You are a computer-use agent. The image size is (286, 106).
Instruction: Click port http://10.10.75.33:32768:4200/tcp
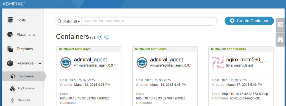click(x=160, y=98)
